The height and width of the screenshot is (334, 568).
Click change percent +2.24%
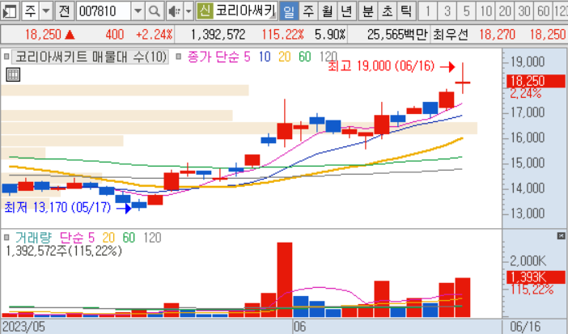[x=155, y=35]
